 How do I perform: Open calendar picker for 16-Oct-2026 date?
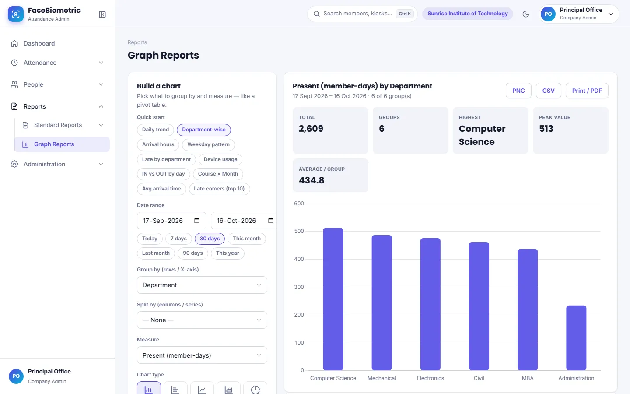click(271, 221)
